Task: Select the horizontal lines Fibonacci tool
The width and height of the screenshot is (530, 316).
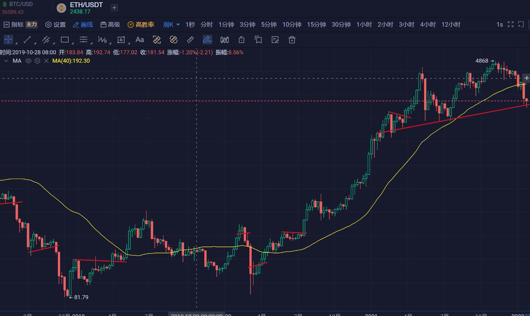Action: click(x=83, y=40)
